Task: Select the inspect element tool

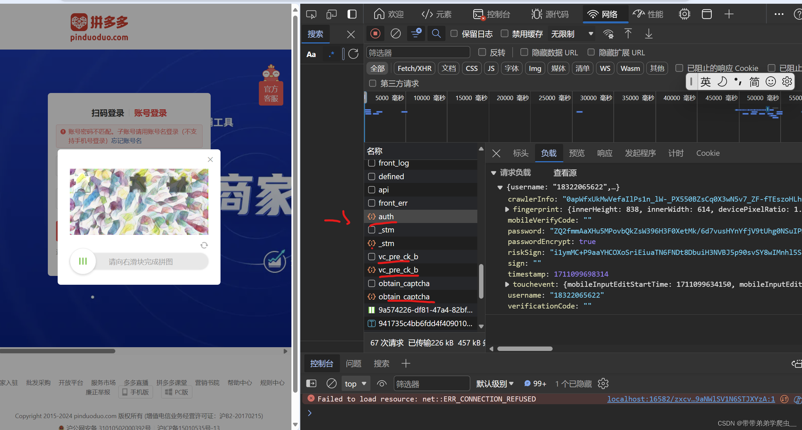Action: pos(311,14)
